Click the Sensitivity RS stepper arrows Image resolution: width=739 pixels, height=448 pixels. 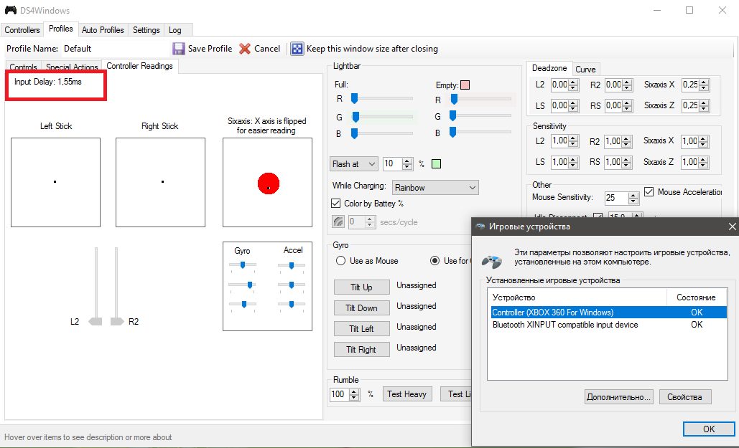[x=627, y=162]
